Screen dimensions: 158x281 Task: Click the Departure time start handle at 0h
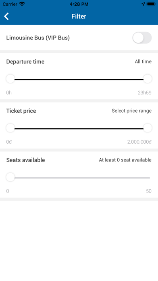pos(10,79)
